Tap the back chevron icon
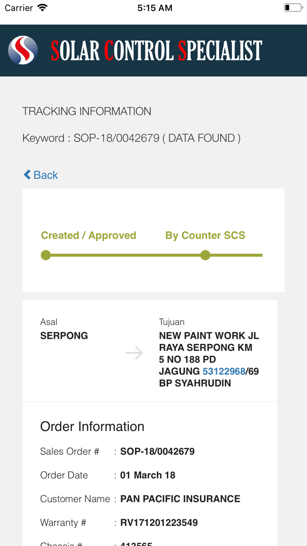Image resolution: width=307 pixels, height=546 pixels. click(x=26, y=174)
